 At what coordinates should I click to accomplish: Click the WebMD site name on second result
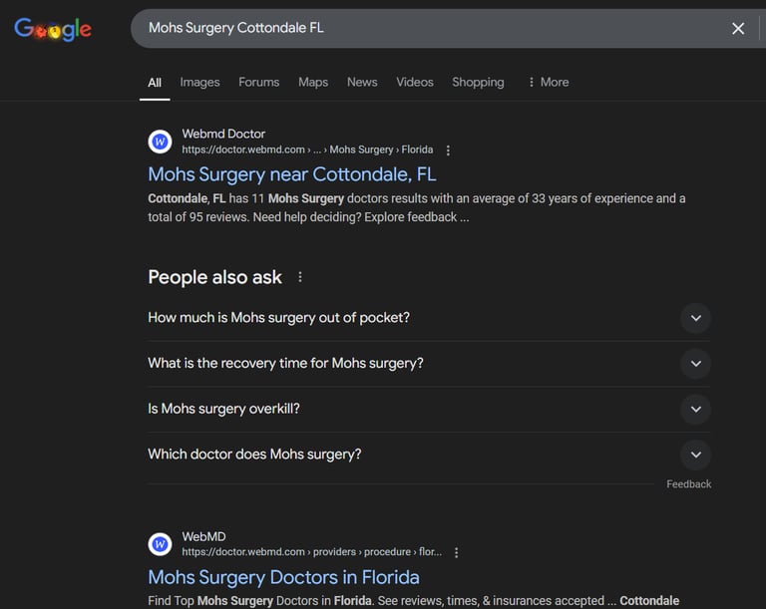pos(203,536)
